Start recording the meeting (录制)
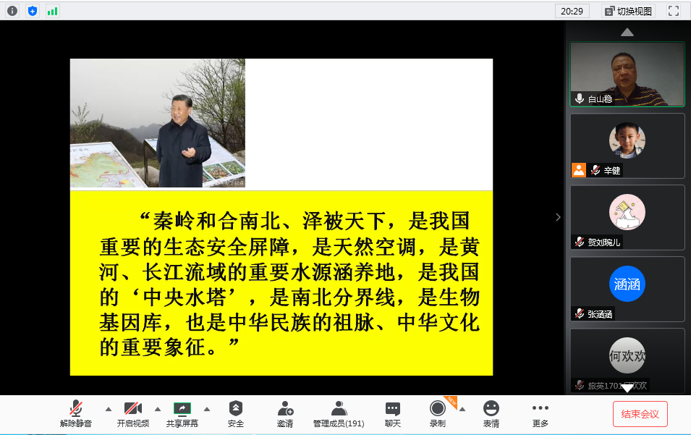The image size is (691, 435). 437,414
